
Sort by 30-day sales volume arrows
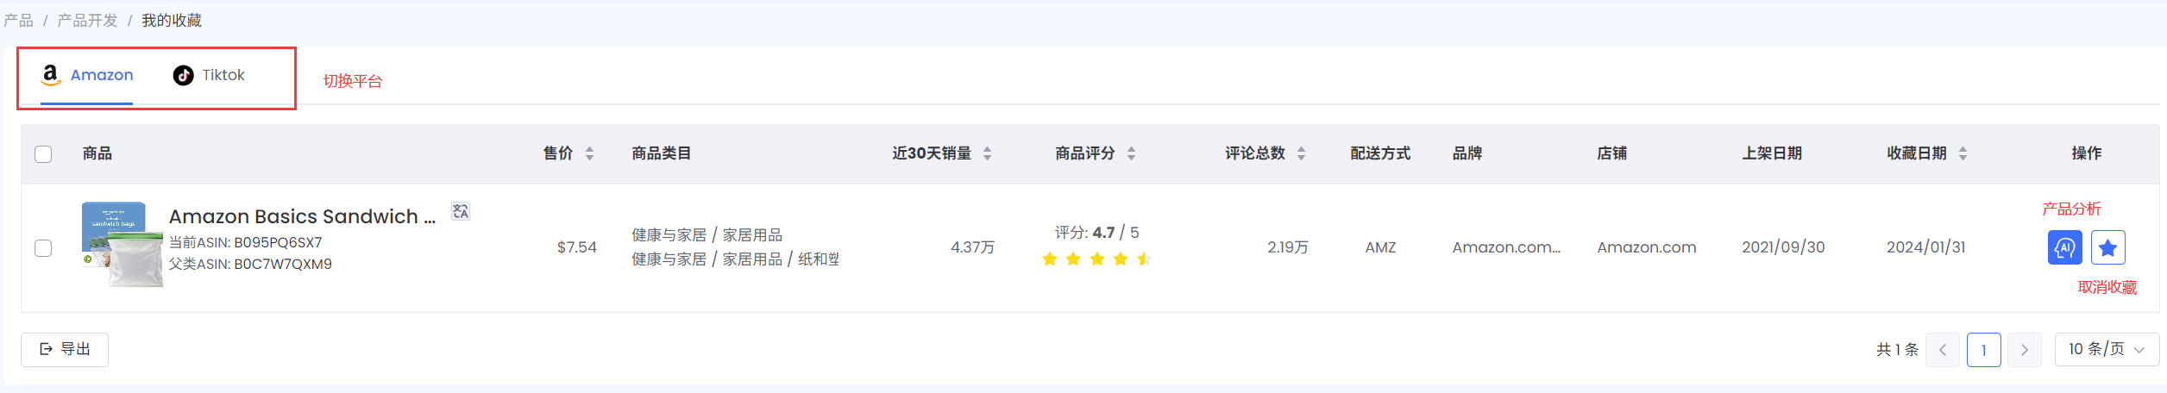(988, 153)
